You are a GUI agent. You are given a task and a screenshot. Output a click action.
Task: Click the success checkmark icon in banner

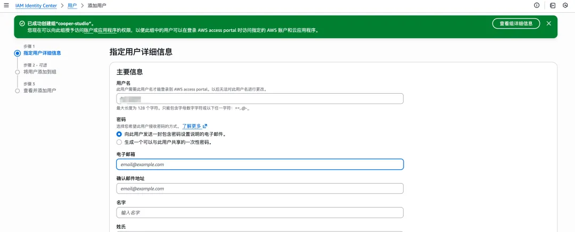pyautogui.click(x=22, y=24)
